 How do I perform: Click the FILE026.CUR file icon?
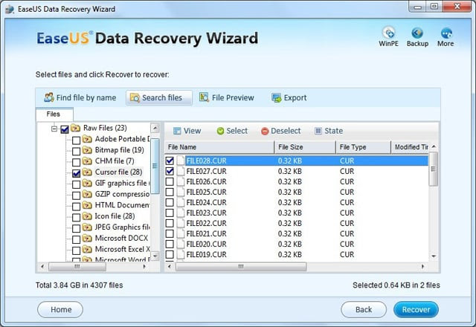[x=181, y=181]
